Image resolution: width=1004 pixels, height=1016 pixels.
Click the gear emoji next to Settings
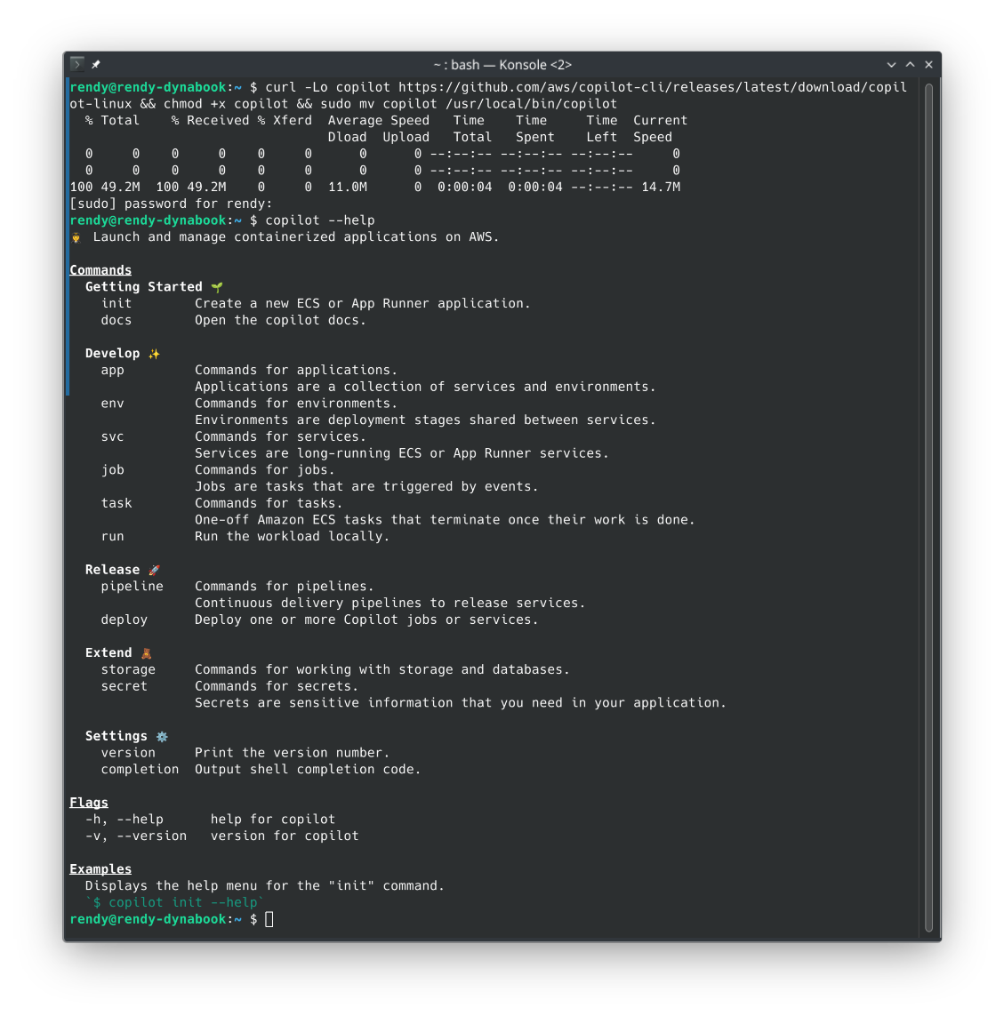click(x=162, y=737)
